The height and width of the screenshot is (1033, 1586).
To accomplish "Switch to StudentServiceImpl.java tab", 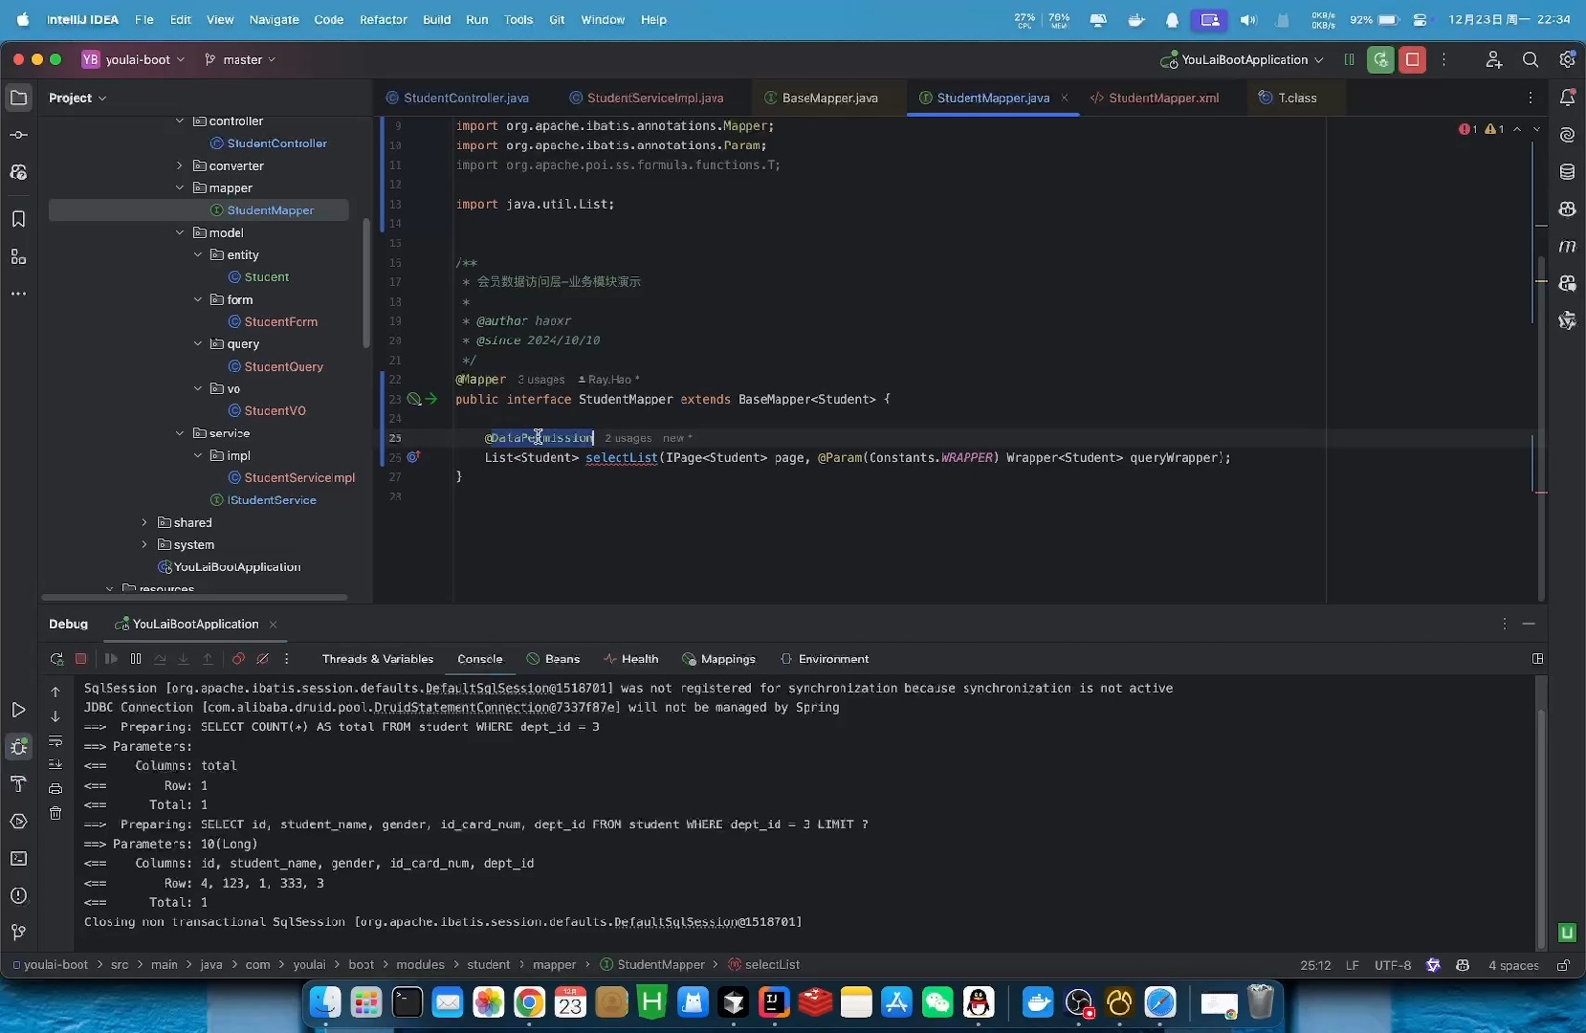I will coord(647,98).
